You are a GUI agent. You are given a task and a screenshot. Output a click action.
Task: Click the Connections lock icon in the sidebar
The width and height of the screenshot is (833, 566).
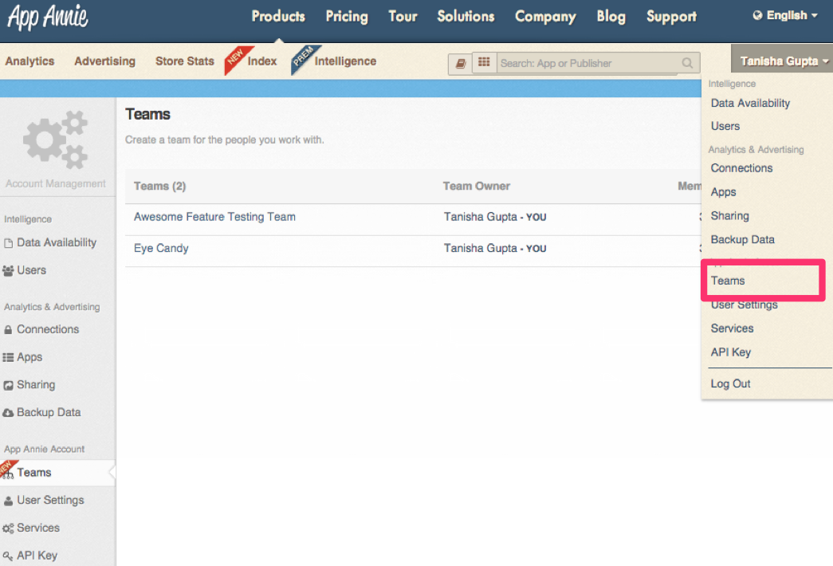8,329
